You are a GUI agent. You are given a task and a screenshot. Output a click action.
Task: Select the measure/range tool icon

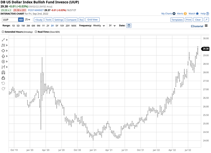click(x=3, y=67)
